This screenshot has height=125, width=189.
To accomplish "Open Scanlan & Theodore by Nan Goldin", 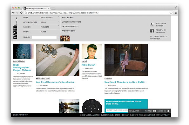I will coord(125,82).
